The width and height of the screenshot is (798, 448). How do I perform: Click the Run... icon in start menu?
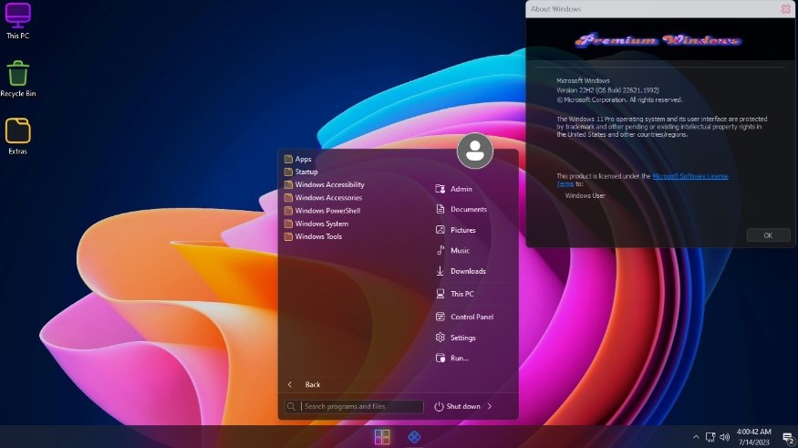(440, 358)
